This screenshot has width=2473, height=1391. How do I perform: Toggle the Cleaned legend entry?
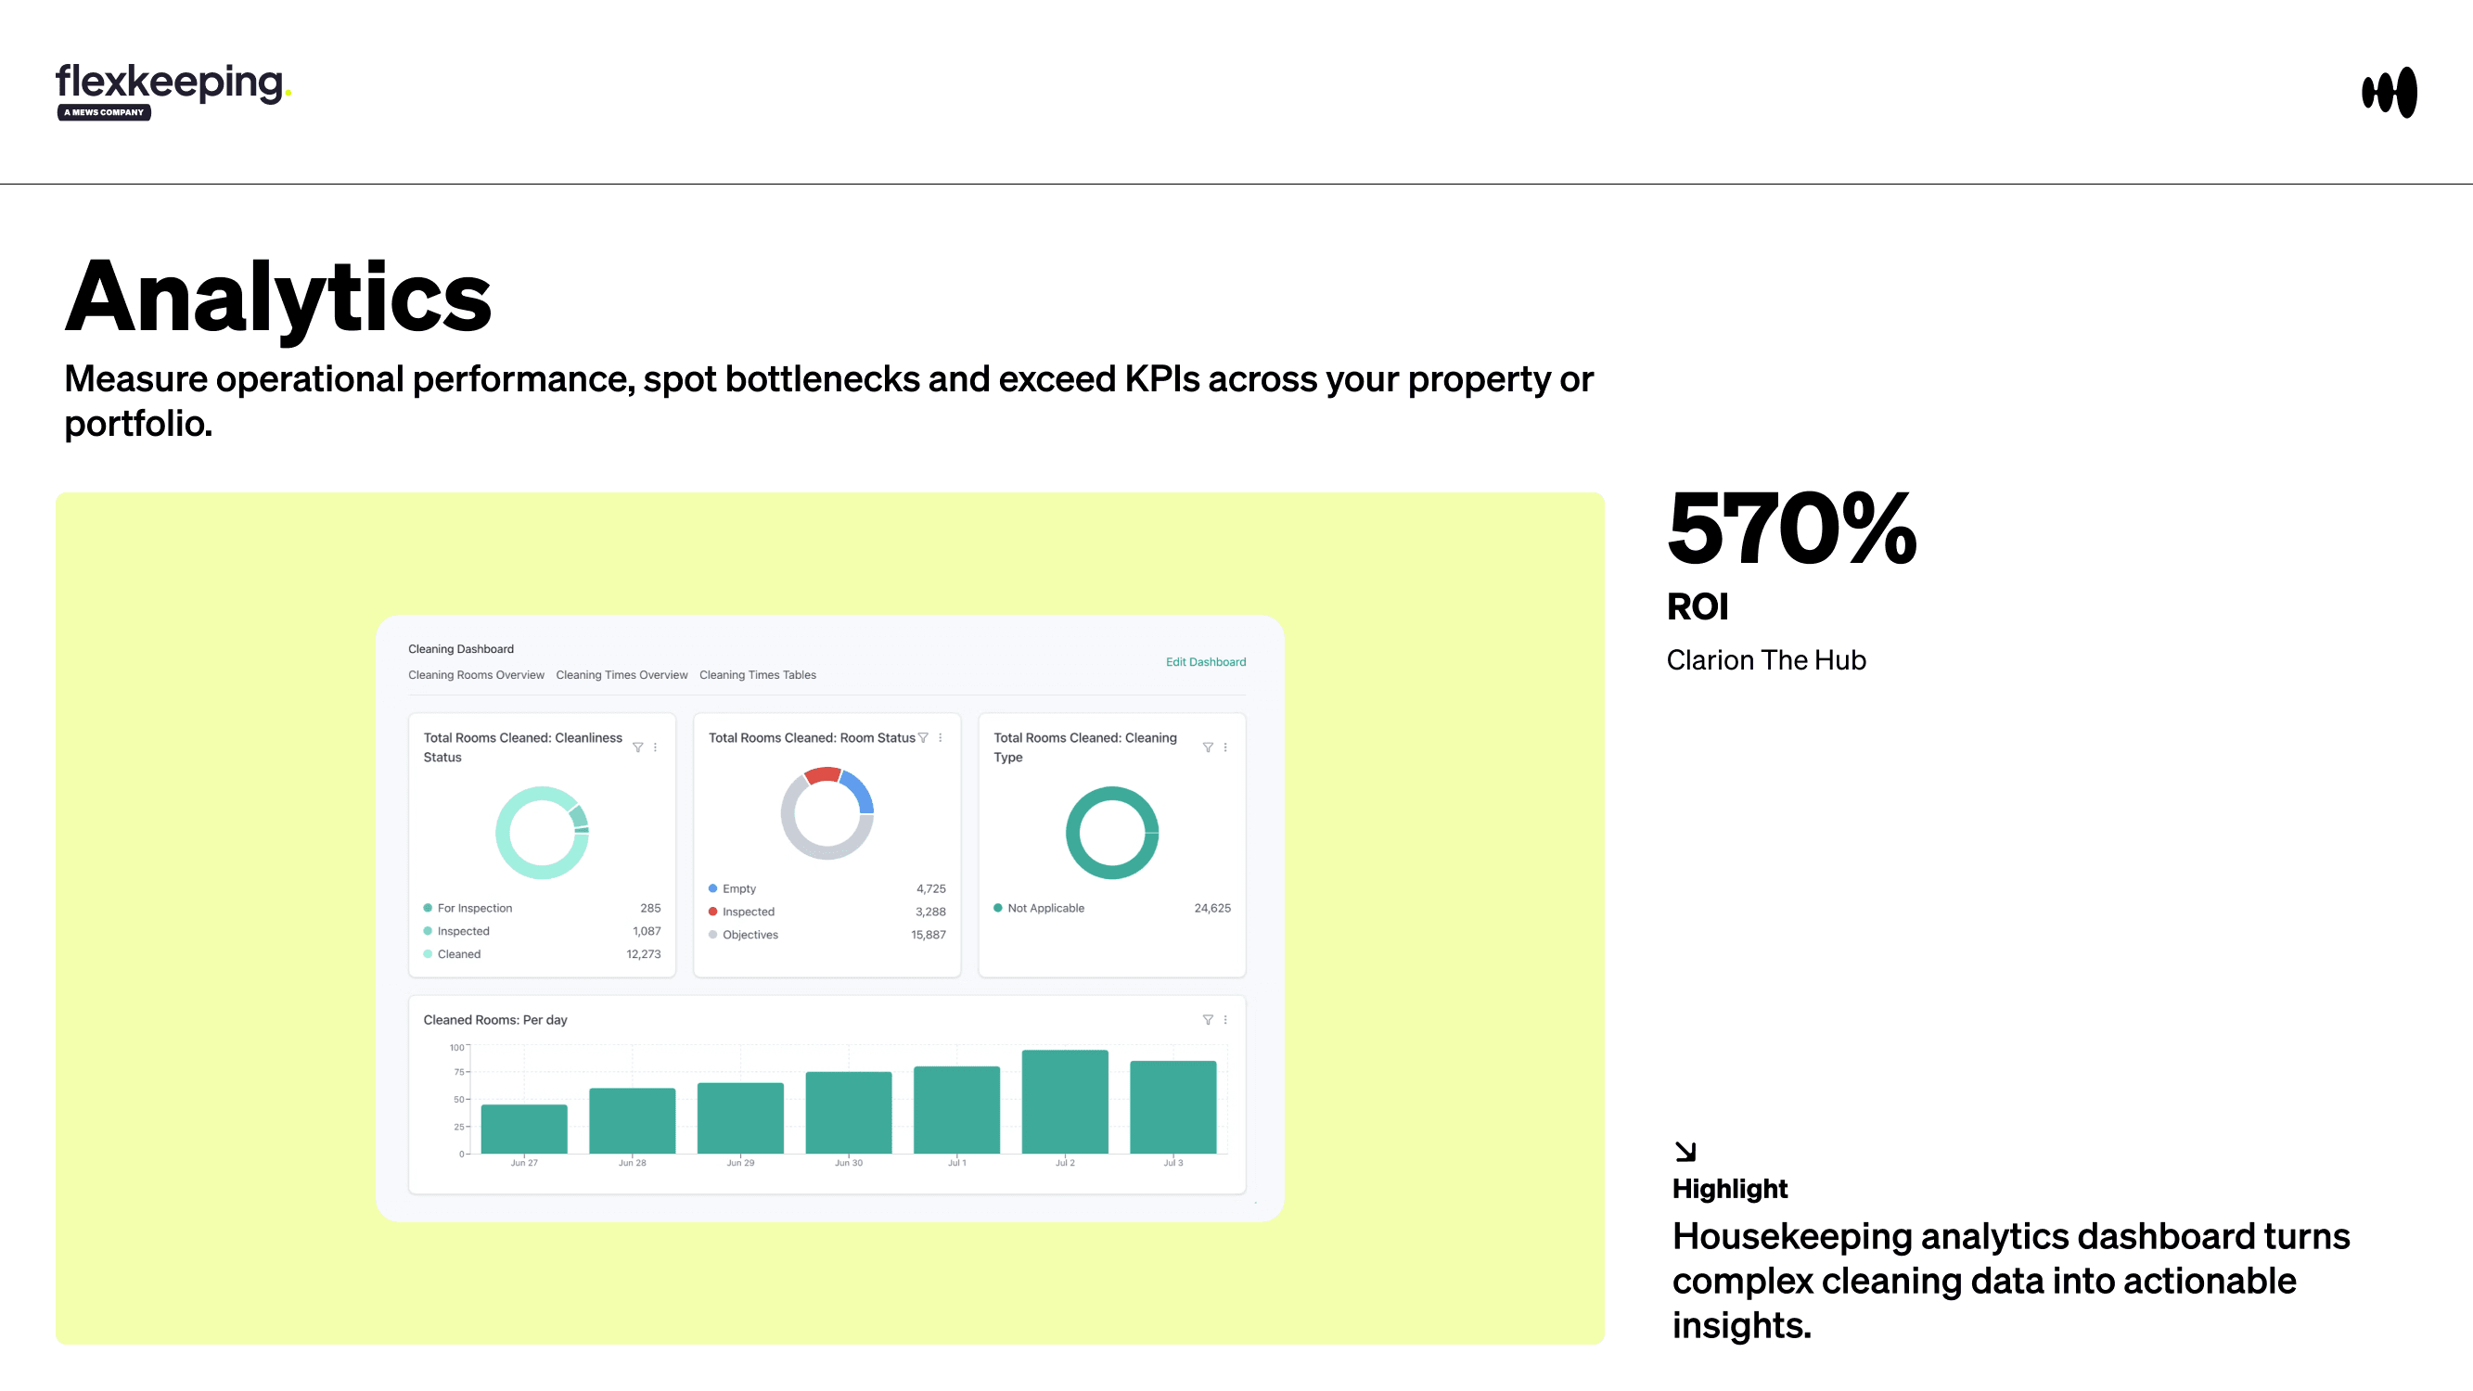point(458,953)
